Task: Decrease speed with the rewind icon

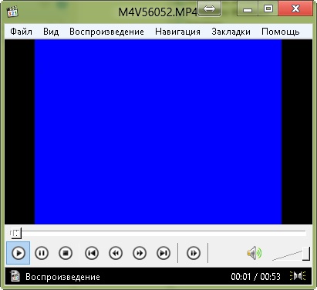Action: [116, 253]
